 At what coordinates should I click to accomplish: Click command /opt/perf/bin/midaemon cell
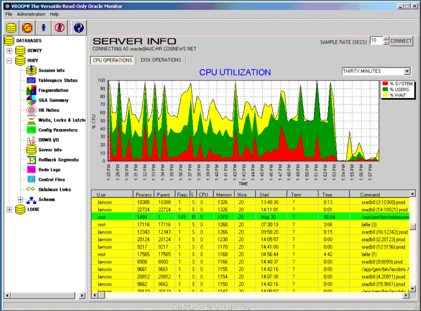click(379, 217)
